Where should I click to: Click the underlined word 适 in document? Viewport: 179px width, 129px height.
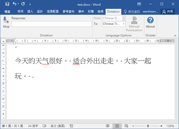pos(76,61)
